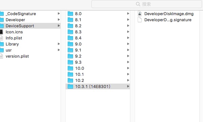The width and height of the screenshot is (203, 122).
Task: Expand the Library folder arrow
Action: pyautogui.click(x=59, y=44)
